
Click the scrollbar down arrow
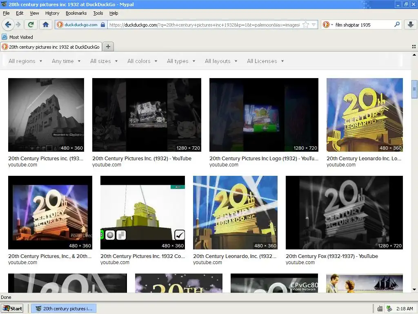[x=414, y=290]
